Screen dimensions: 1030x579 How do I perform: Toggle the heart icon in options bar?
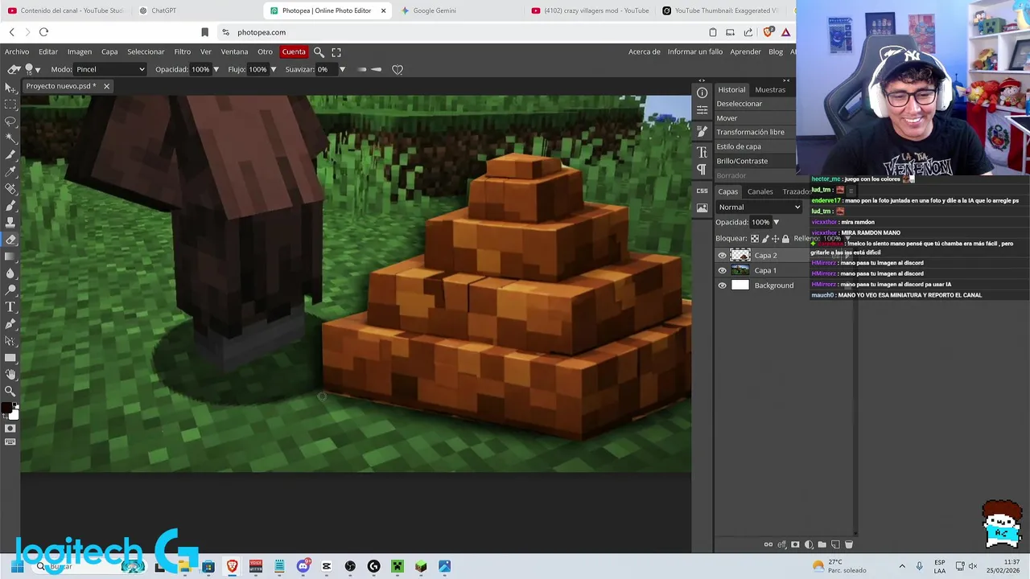(x=398, y=69)
